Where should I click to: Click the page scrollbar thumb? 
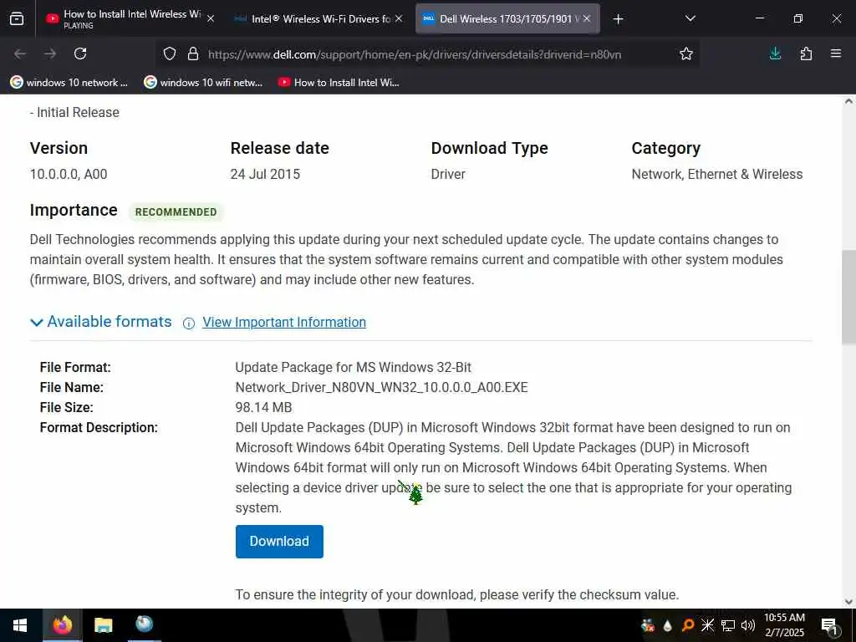point(849,298)
